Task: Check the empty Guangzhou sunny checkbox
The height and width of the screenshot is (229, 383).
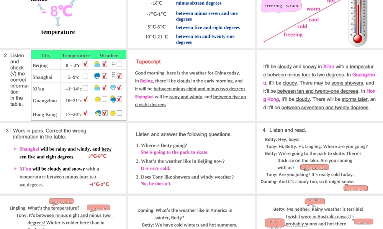Action: [x=105, y=99]
